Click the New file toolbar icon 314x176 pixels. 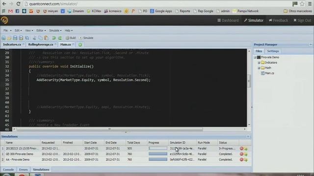3,38
